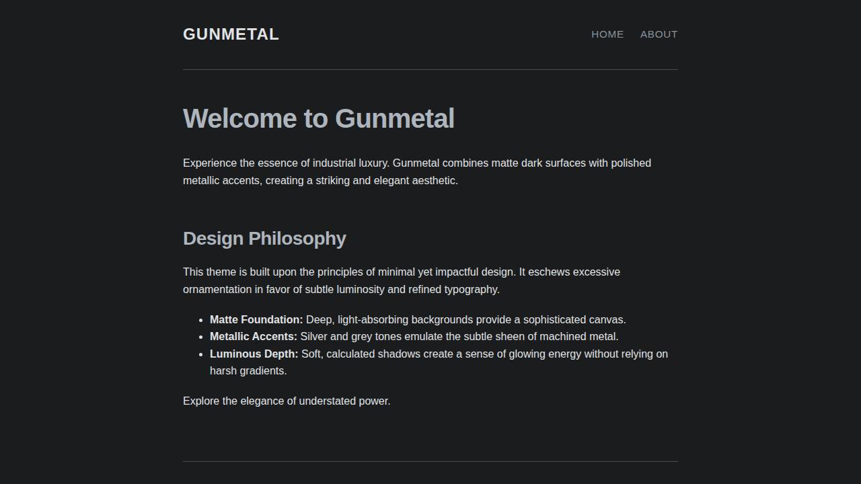
Task: Click the divider above the footer
Action: point(430,462)
